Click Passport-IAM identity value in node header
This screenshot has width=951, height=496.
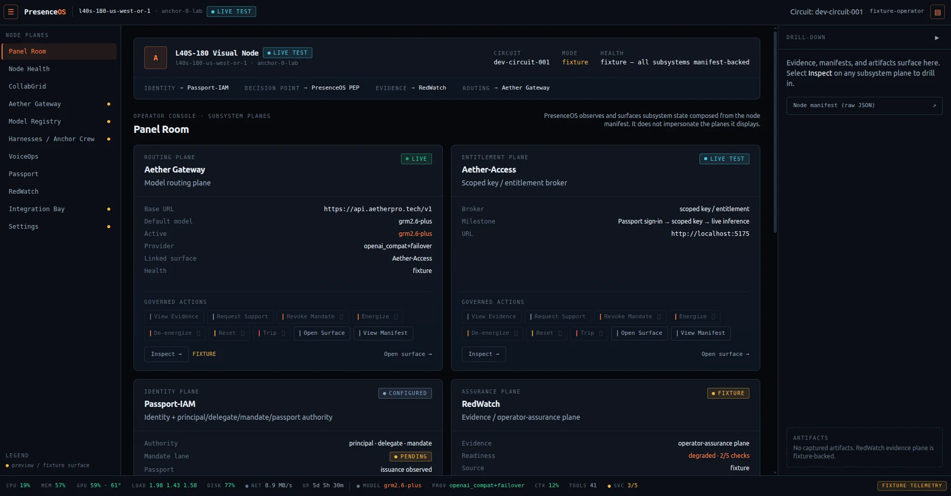click(208, 88)
